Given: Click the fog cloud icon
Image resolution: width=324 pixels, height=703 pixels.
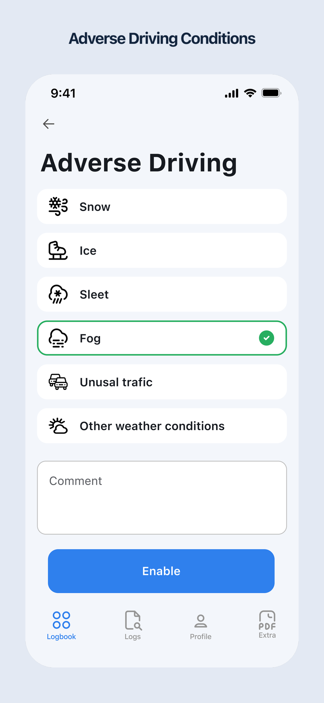Looking at the screenshot, I should (58, 338).
